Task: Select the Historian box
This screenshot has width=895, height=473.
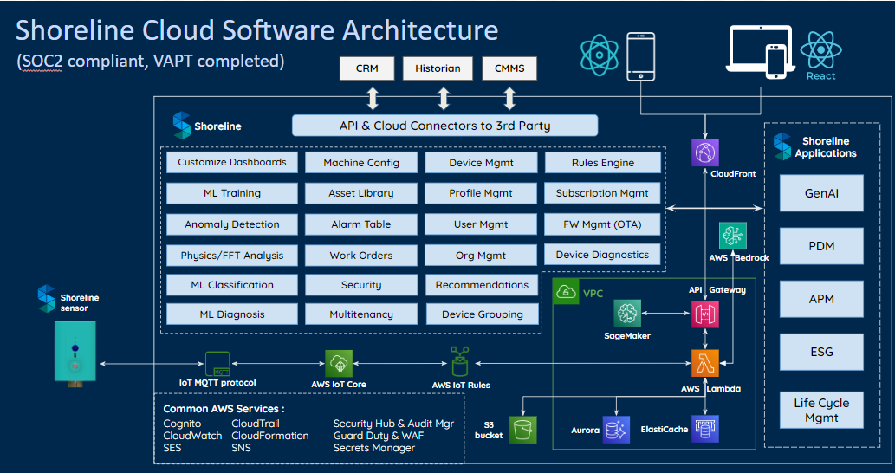Action: click(438, 68)
